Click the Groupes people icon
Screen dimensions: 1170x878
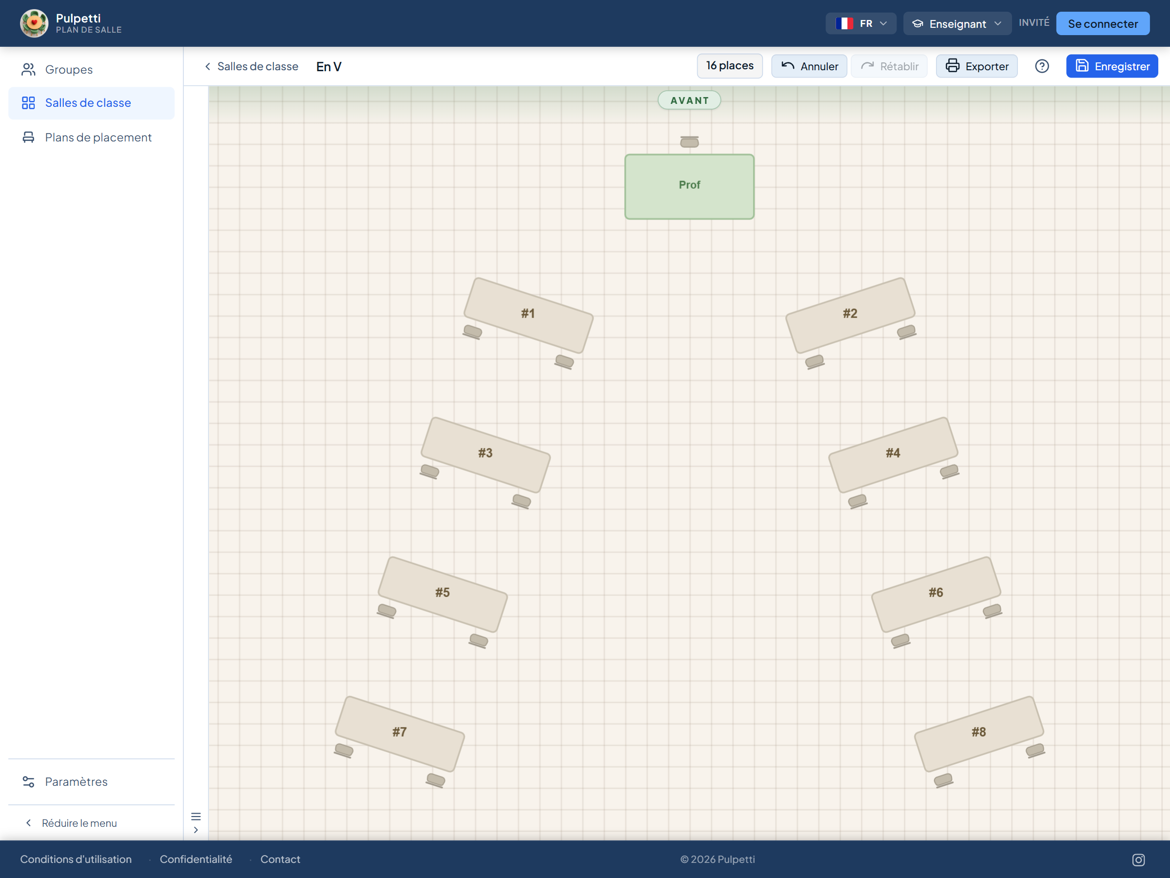point(29,69)
